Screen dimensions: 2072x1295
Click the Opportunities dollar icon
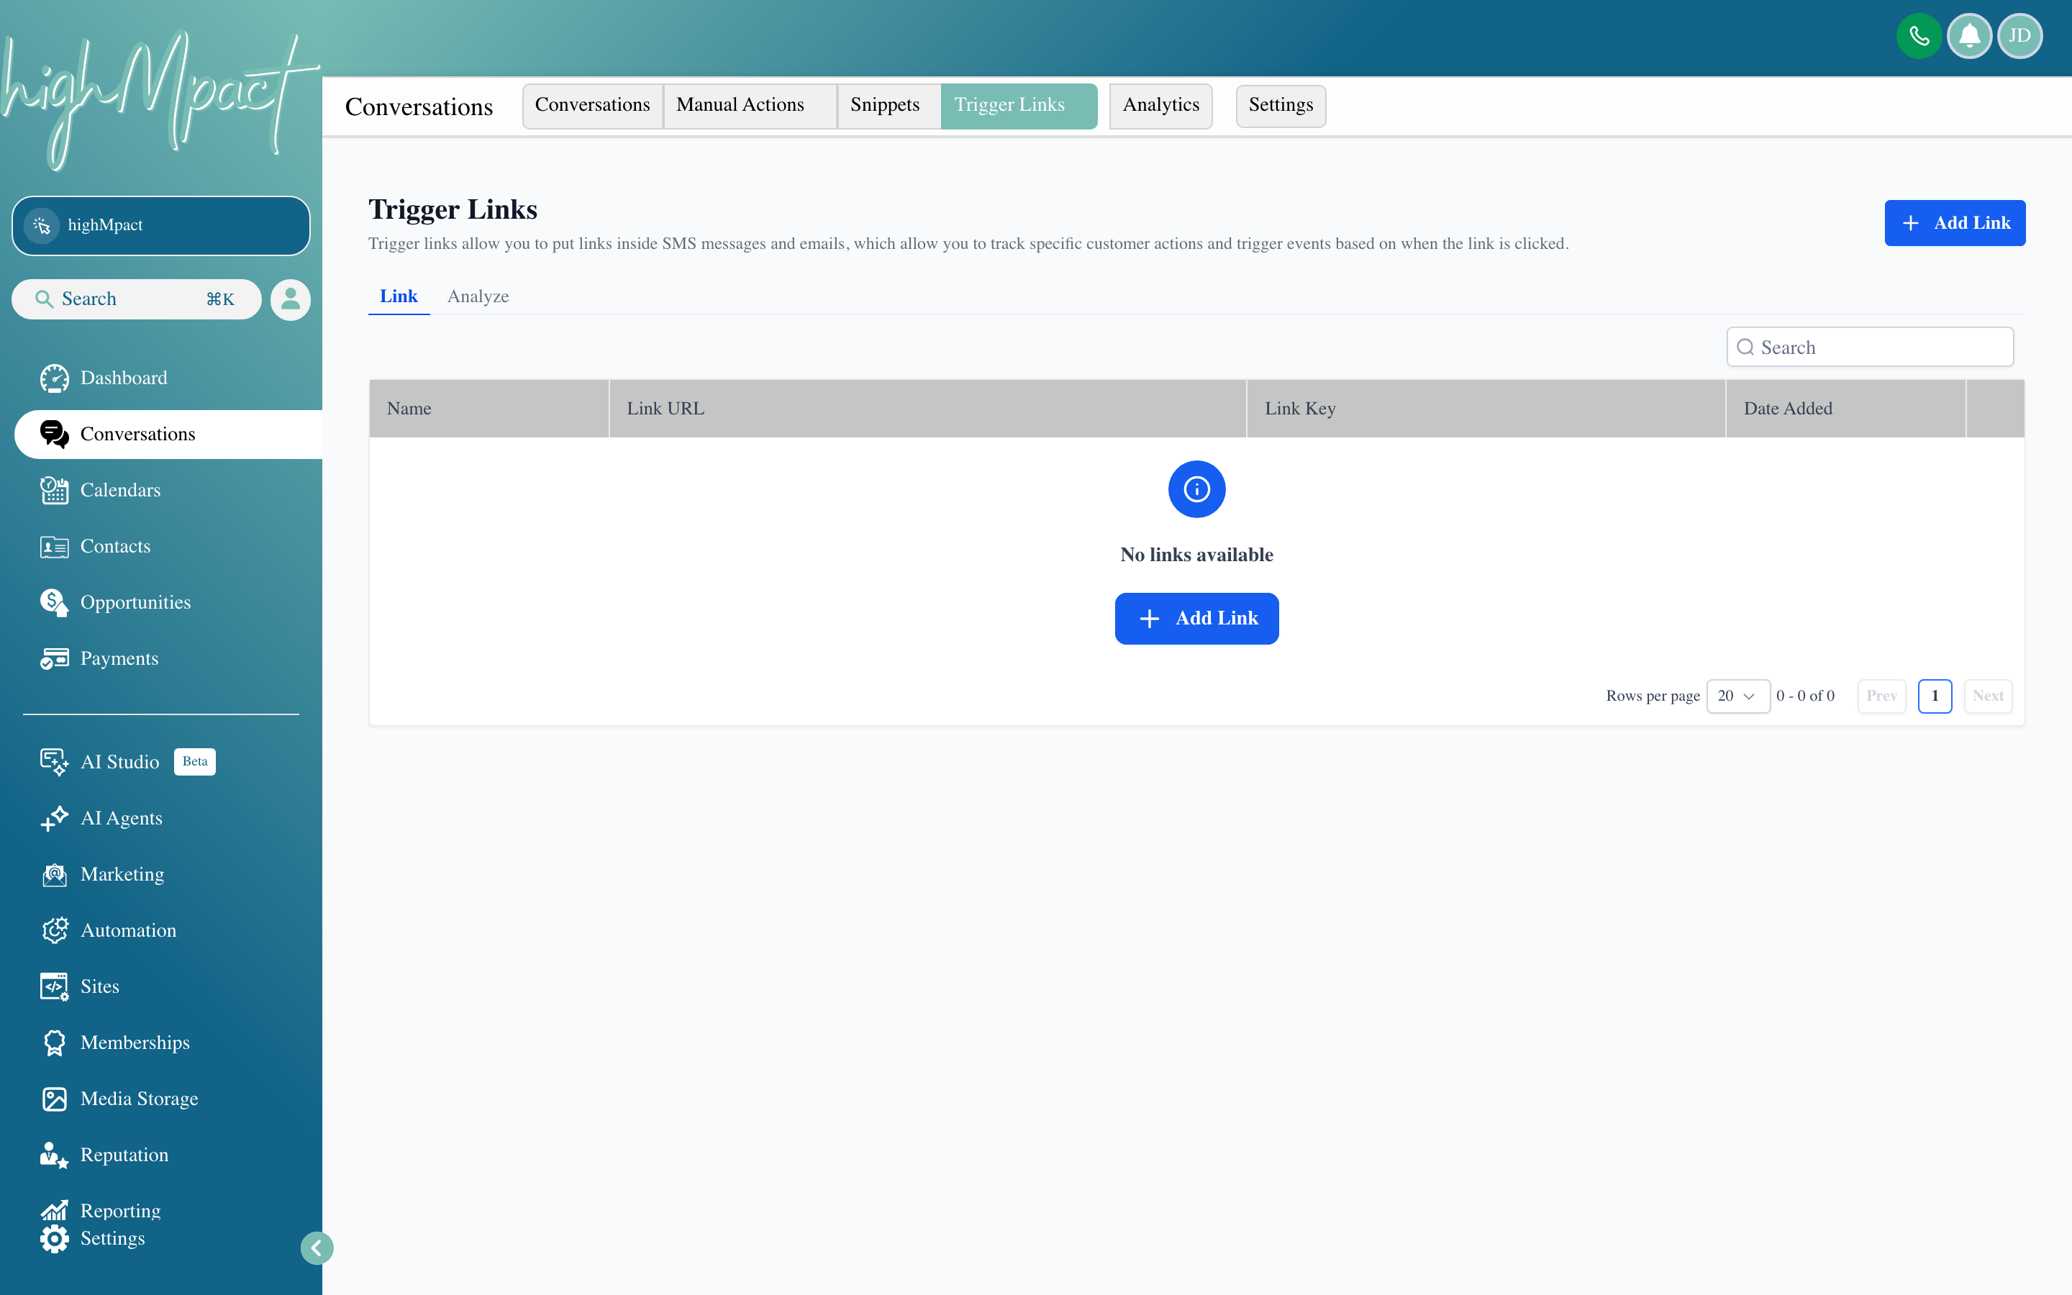tap(54, 602)
